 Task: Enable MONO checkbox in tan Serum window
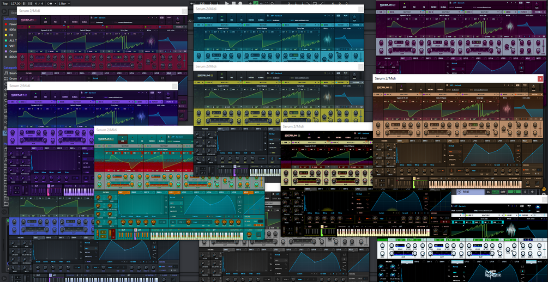523,170
